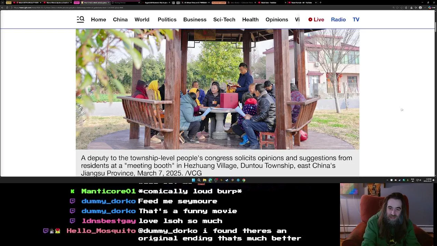The height and width of the screenshot is (246, 437).
Task: Close the active How China's whole-process tab
Action: click(x=109, y=2)
